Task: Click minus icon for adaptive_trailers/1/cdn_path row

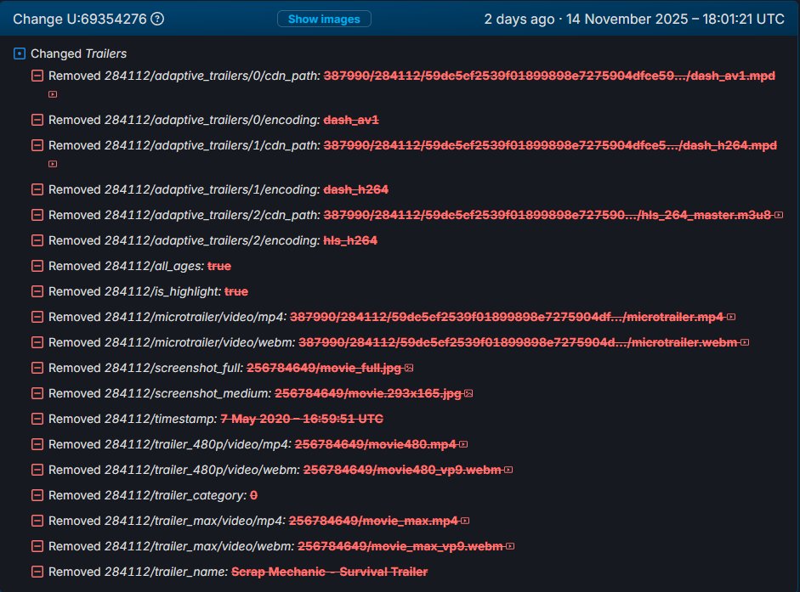Action: click(37, 145)
